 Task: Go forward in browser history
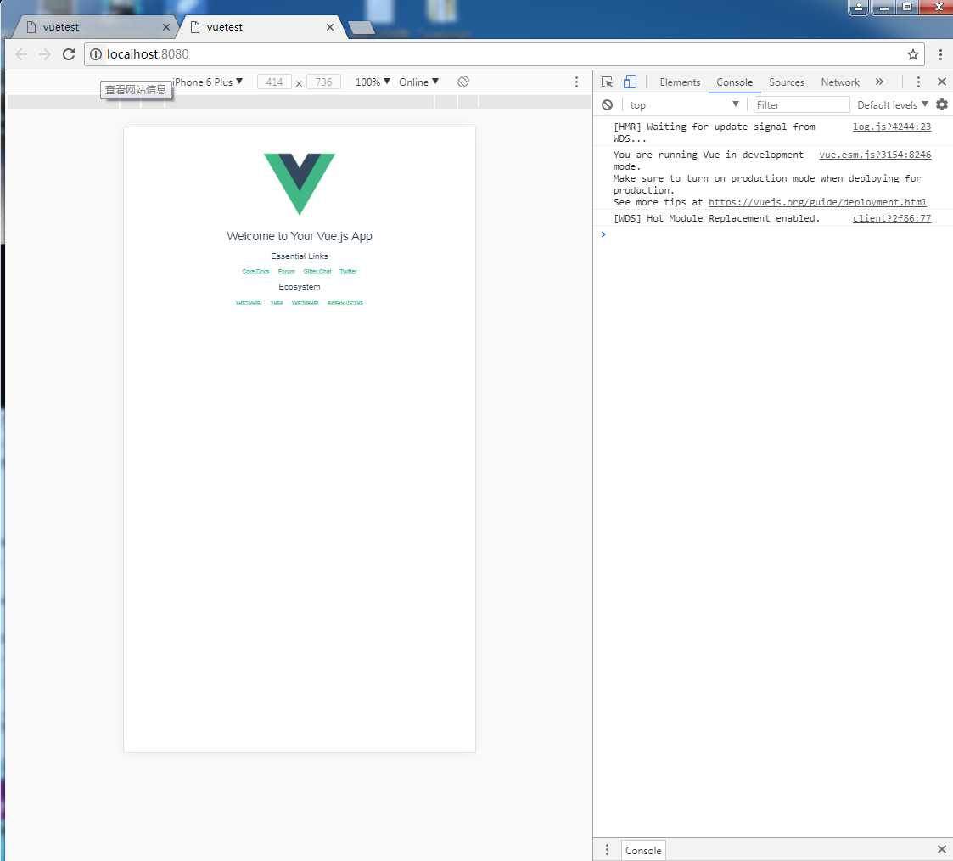pyautogui.click(x=44, y=54)
